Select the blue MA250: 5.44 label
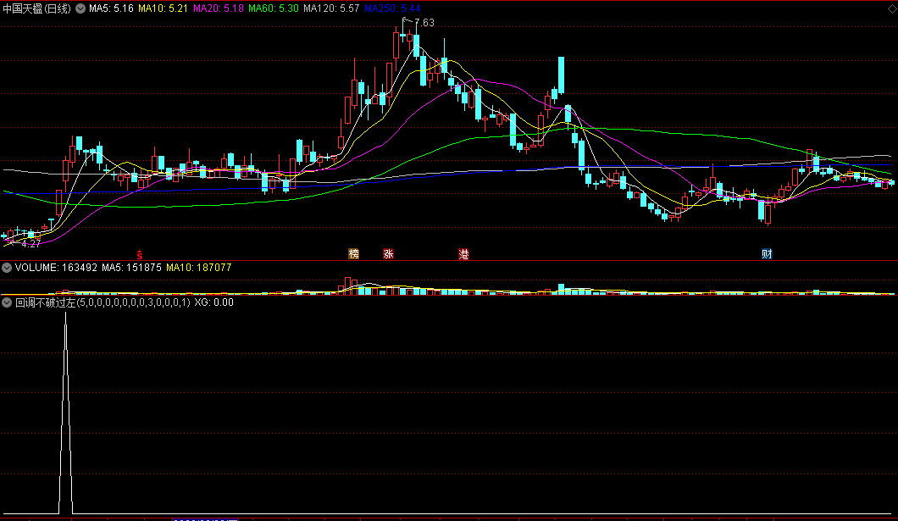This screenshot has width=898, height=521. tap(392, 8)
